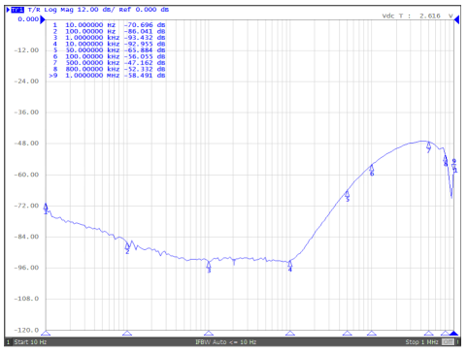Click the IFBW Auto setting in the status bar
Image resolution: width=468 pixels, height=353 pixels.
point(225,342)
